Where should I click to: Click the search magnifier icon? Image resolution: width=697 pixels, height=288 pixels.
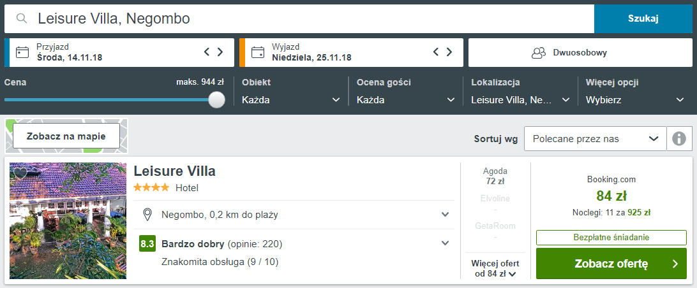coord(21,18)
